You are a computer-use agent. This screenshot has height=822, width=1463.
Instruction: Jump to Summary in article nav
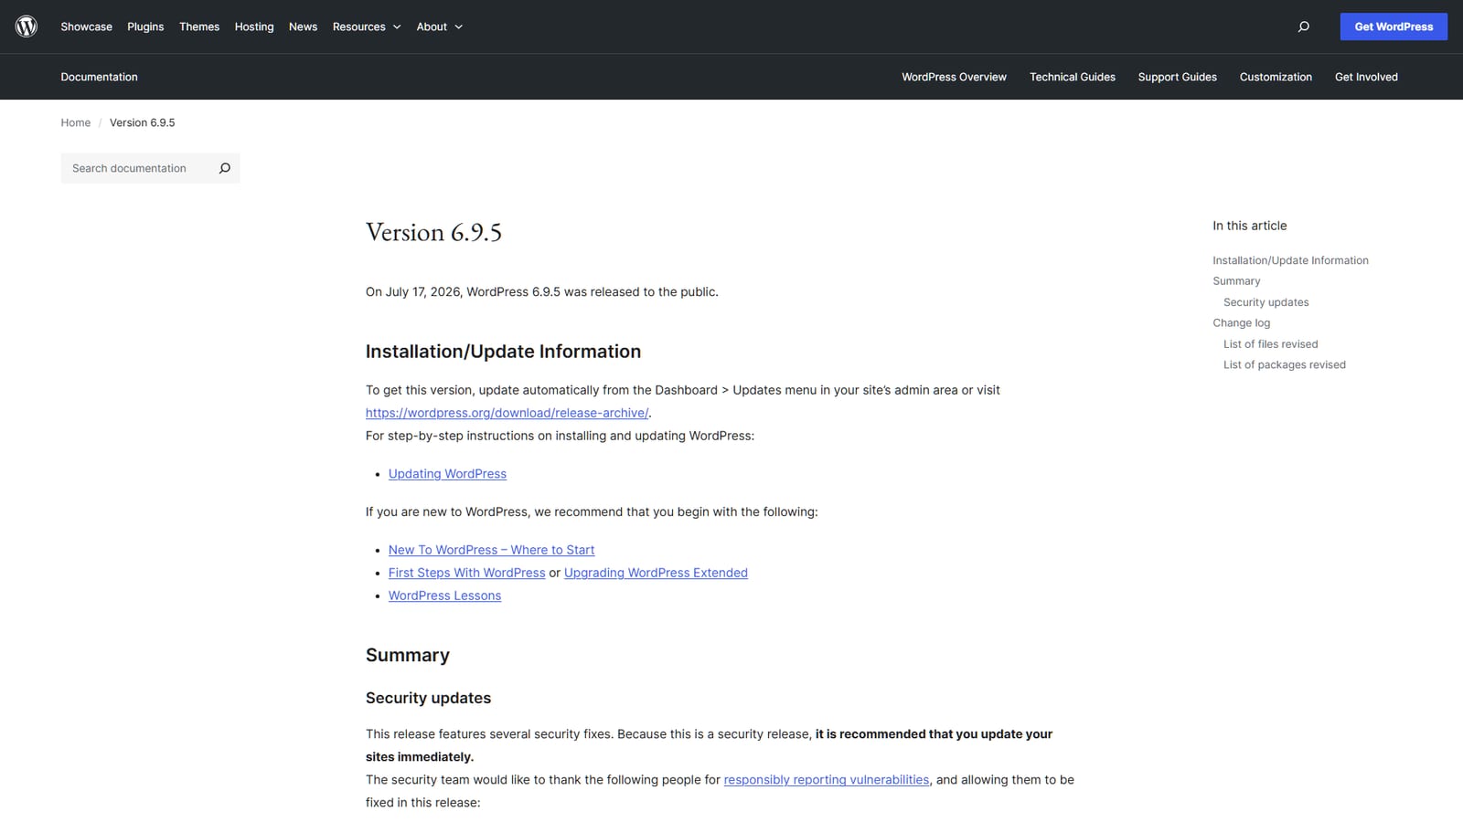coord(1236,281)
